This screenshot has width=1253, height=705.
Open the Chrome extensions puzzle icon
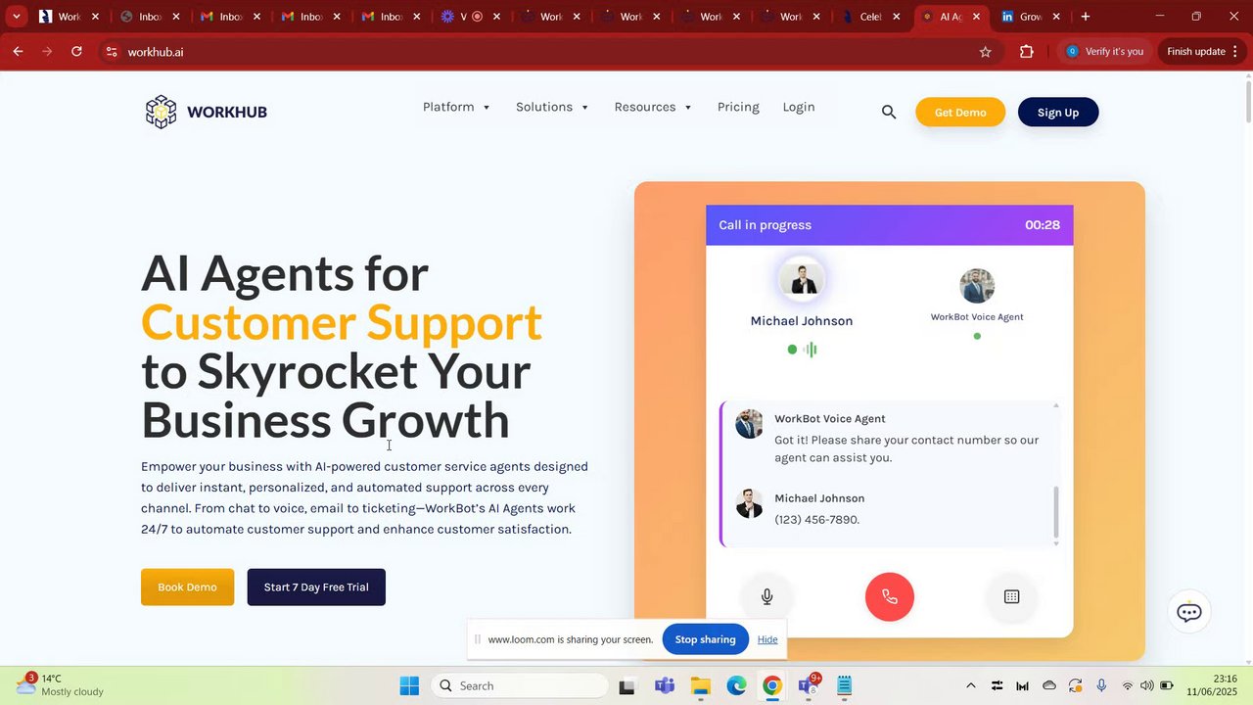[x=1027, y=52]
